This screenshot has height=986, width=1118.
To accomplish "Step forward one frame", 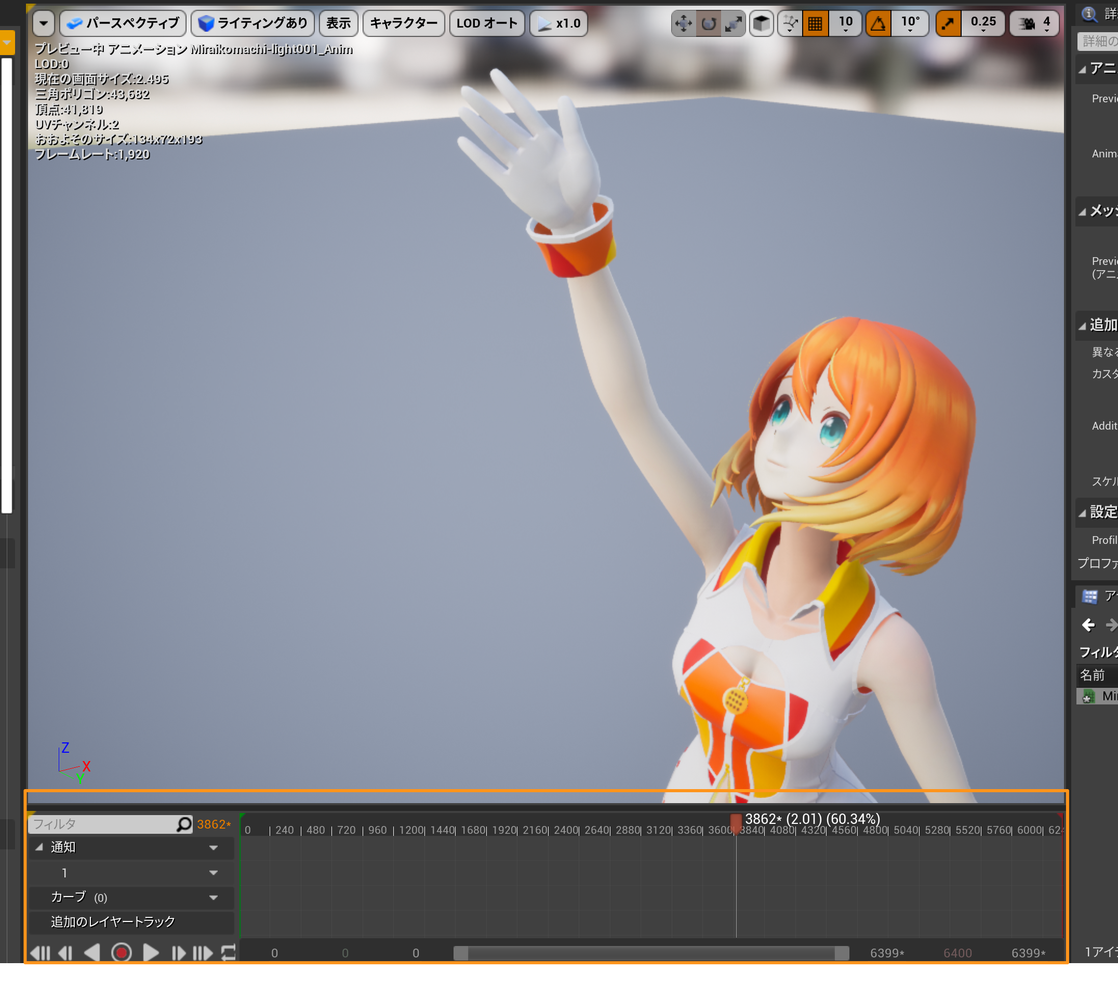I will 178,953.
